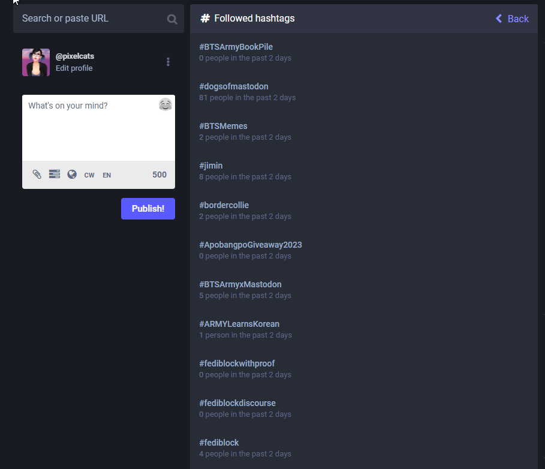Image resolution: width=545 pixels, height=469 pixels.
Task: Attach a file with the paperclip icon
Action: (x=37, y=175)
